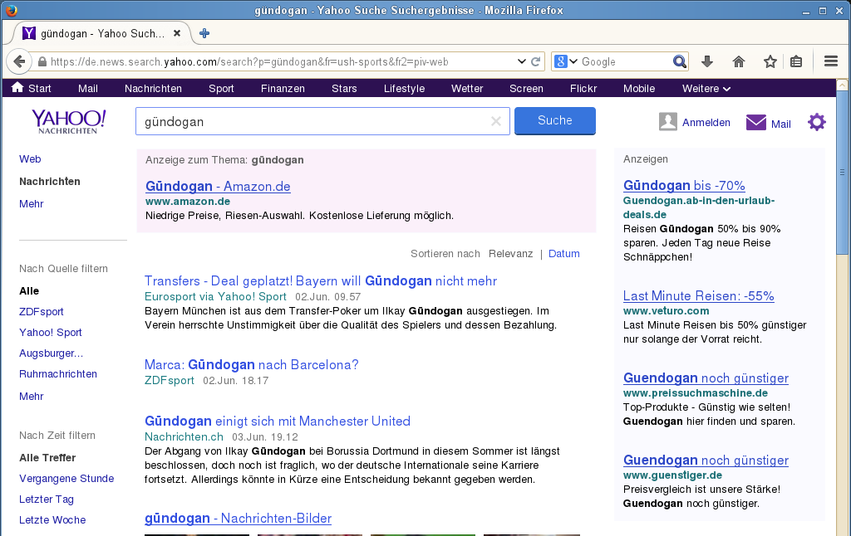851x536 pixels.
Task: Open the Guendogan ad from preissuchmaschine.de
Action: pos(706,378)
